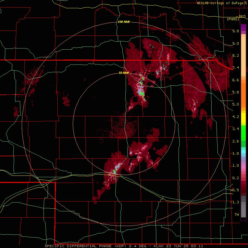Click the NEXLAB-College of DuPage credit text
The width and height of the screenshot is (248, 248).
point(220,3)
